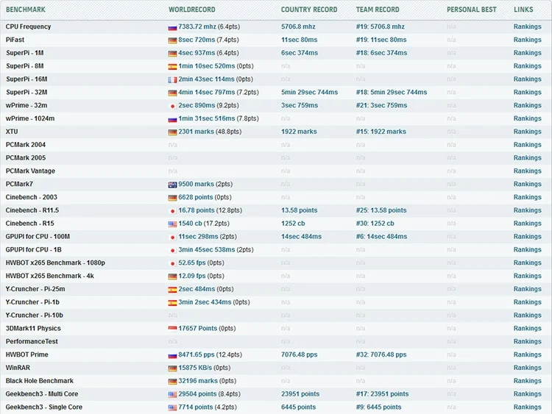Open the 1540 cb Cinebench R15 record

pyautogui.click(x=191, y=224)
